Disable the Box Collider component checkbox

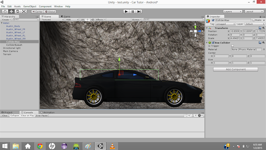[213, 43]
